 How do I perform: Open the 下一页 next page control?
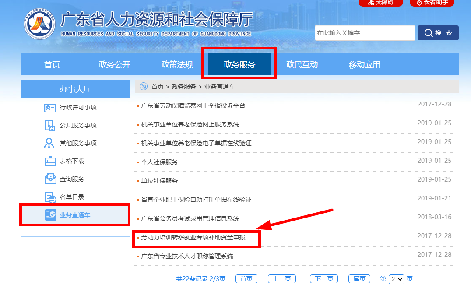323,279
